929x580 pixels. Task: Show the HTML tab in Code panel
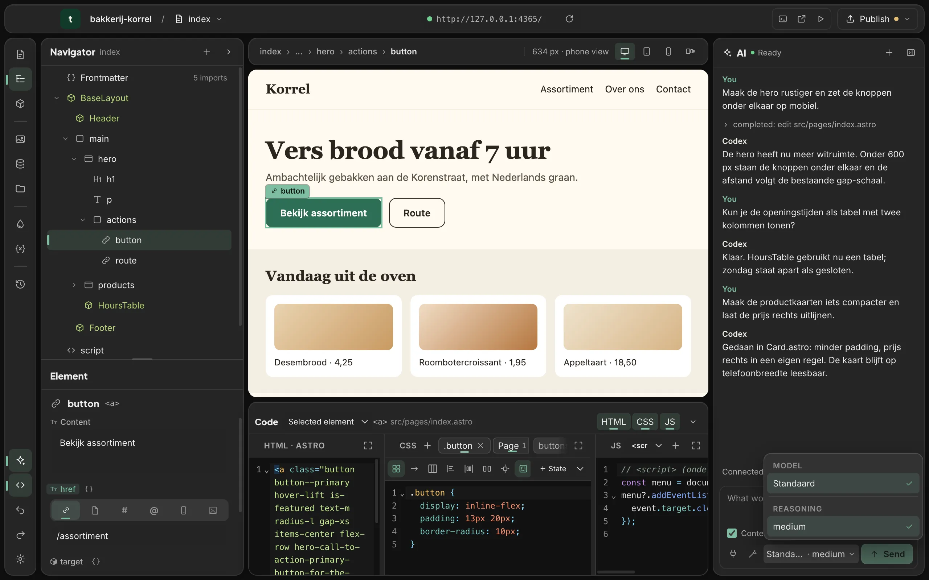613,422
